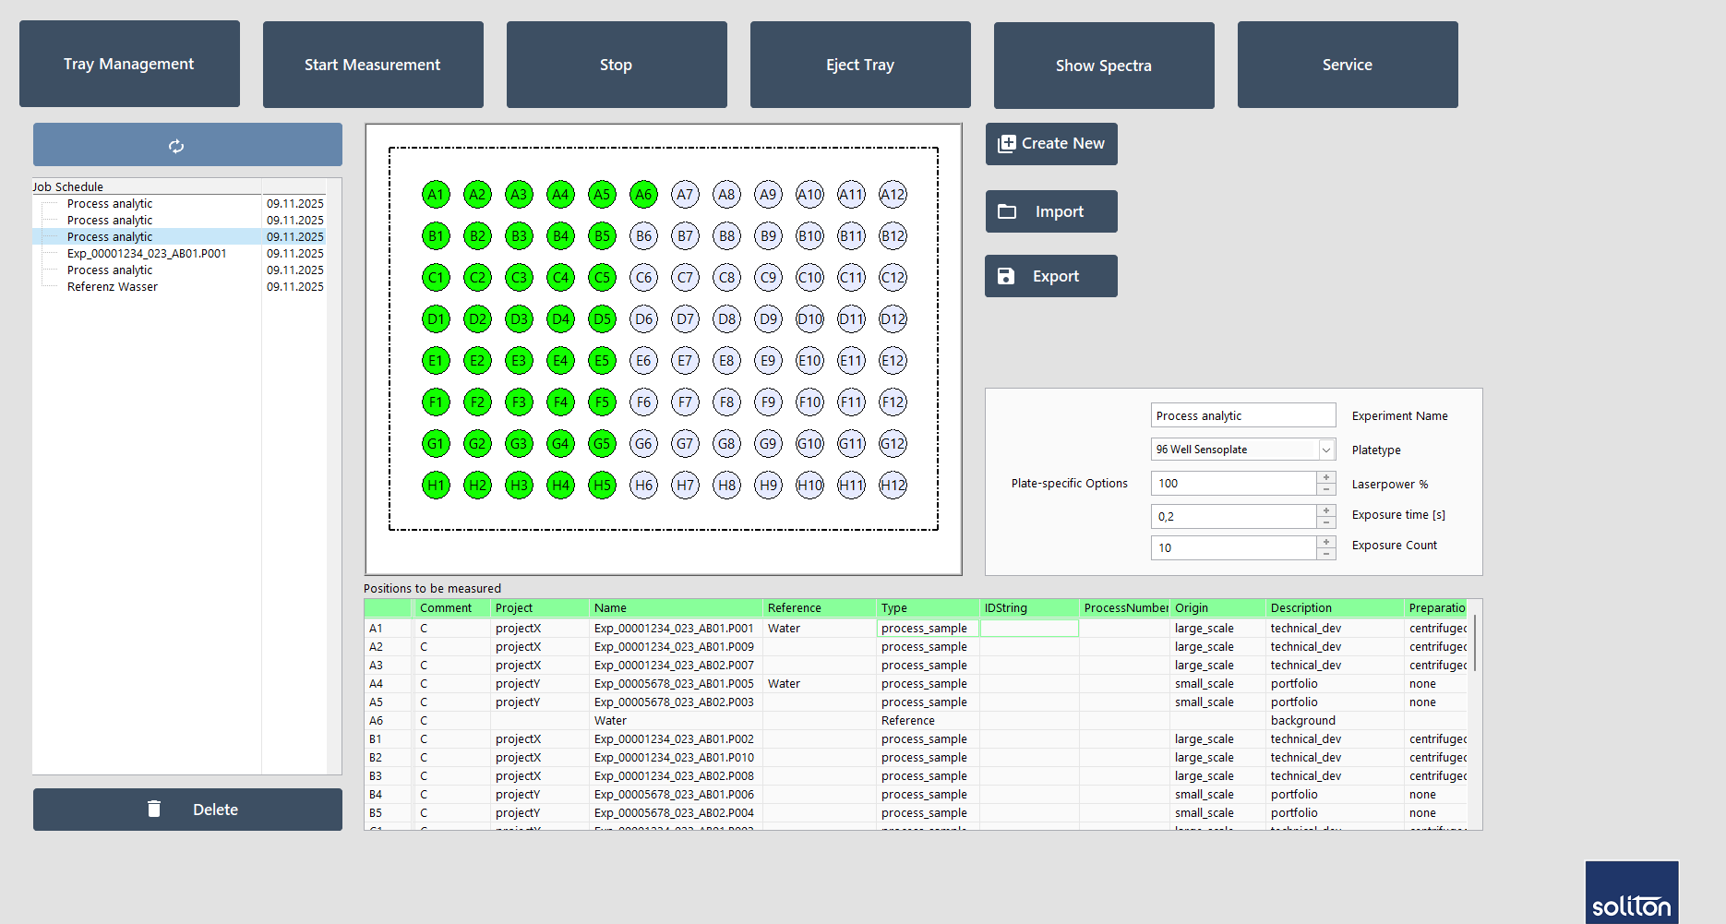The image size is (1726, 924).
Task: Open Tray Management
Action: point(129,65)
